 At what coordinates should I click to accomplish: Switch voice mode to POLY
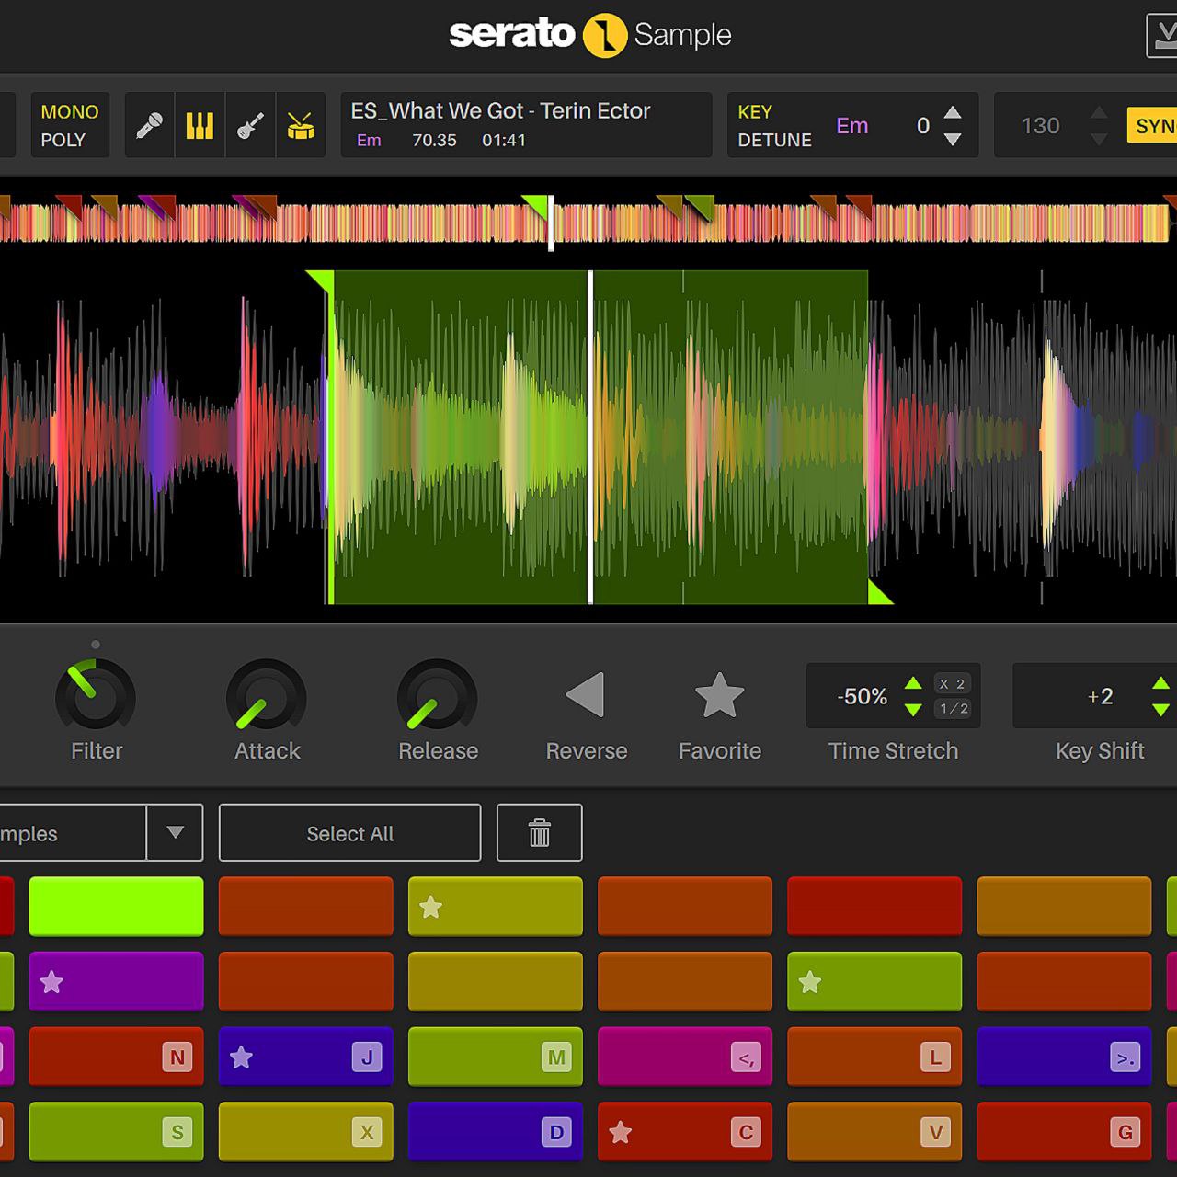pos(63,140)
